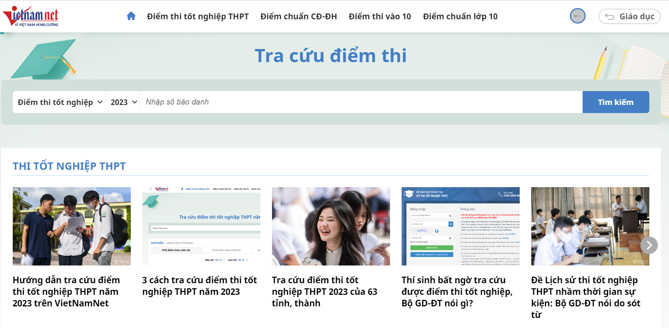This screenshot has height=328, width=669.
Task: Focus the Nhập số báo danh field
Action: coord(361,102)
